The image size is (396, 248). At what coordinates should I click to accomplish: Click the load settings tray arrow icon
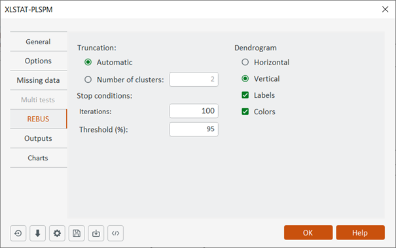click(96, 233)
